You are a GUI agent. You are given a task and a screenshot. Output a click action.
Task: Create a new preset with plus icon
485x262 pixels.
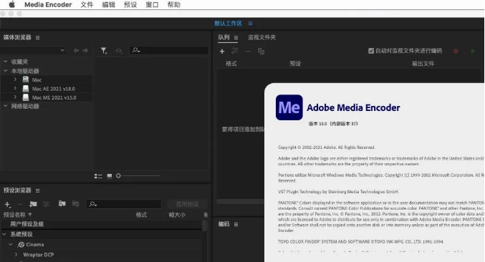coord(7,204)
